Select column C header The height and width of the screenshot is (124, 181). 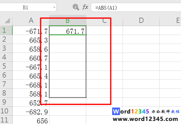[104, 20]
